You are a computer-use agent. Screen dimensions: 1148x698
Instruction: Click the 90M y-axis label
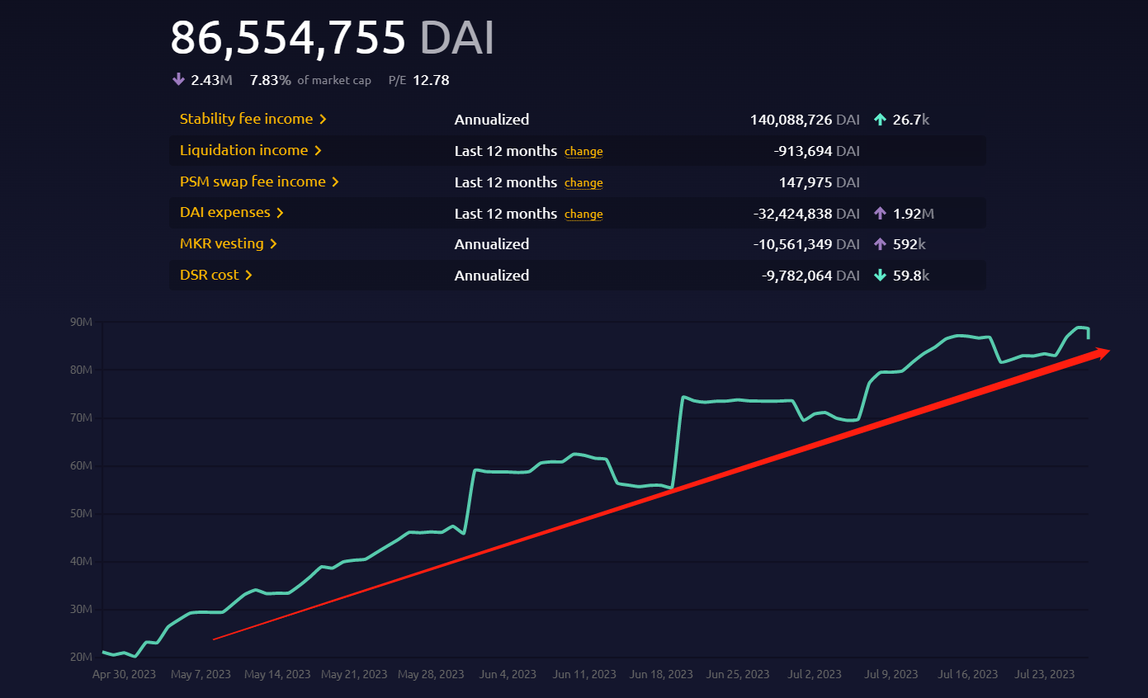81,323
